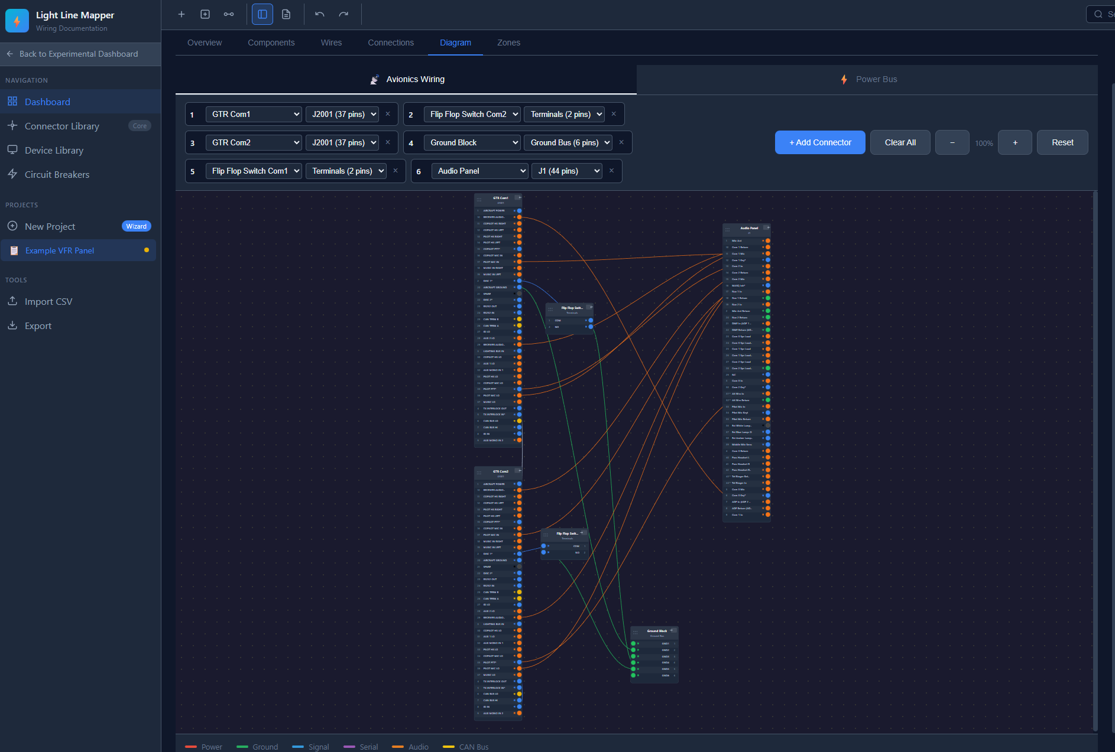
Task: Click the + Add Connector button
Action: (x=820, y=142)
